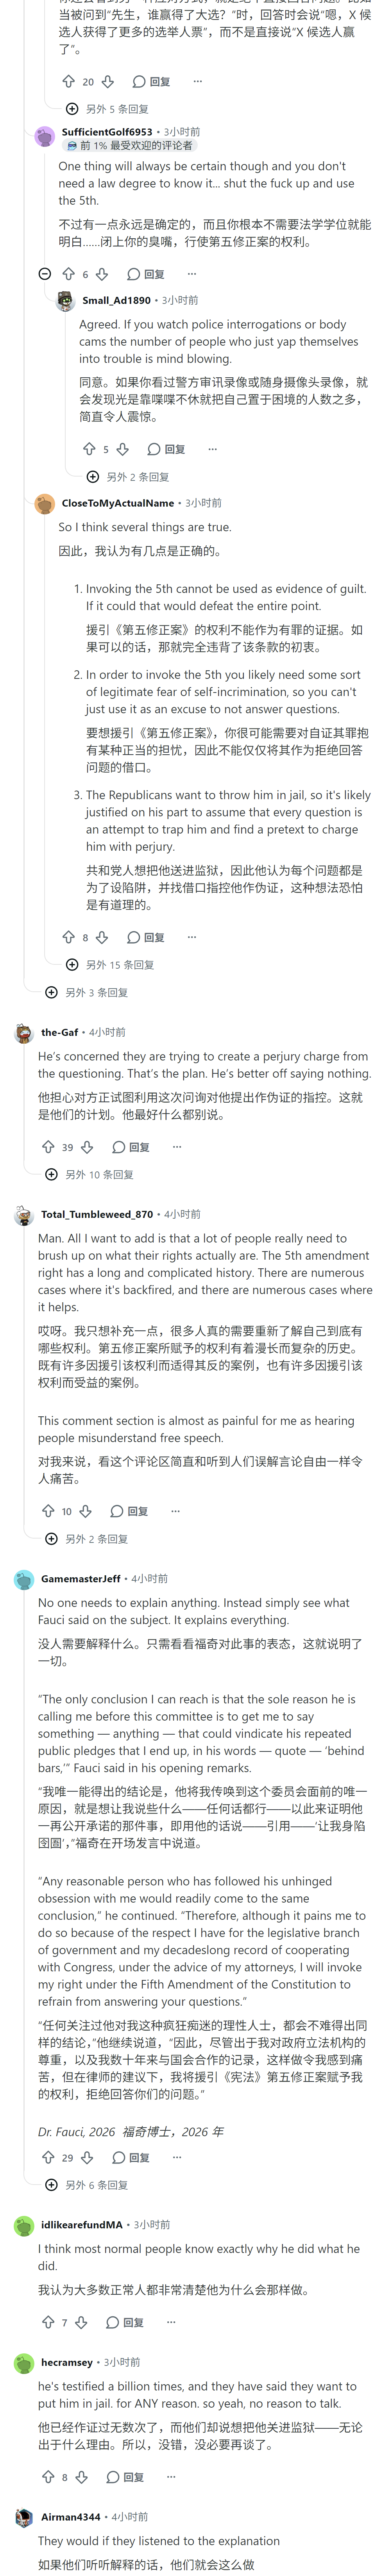The width and height of the screenshot is (383, 2576).
Task: Open more options on Total_Tumbleweed_870's comment
Action: [x=175, y=1511]
